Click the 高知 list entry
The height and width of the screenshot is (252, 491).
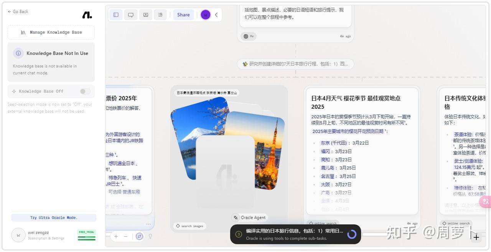pos(336,159)
